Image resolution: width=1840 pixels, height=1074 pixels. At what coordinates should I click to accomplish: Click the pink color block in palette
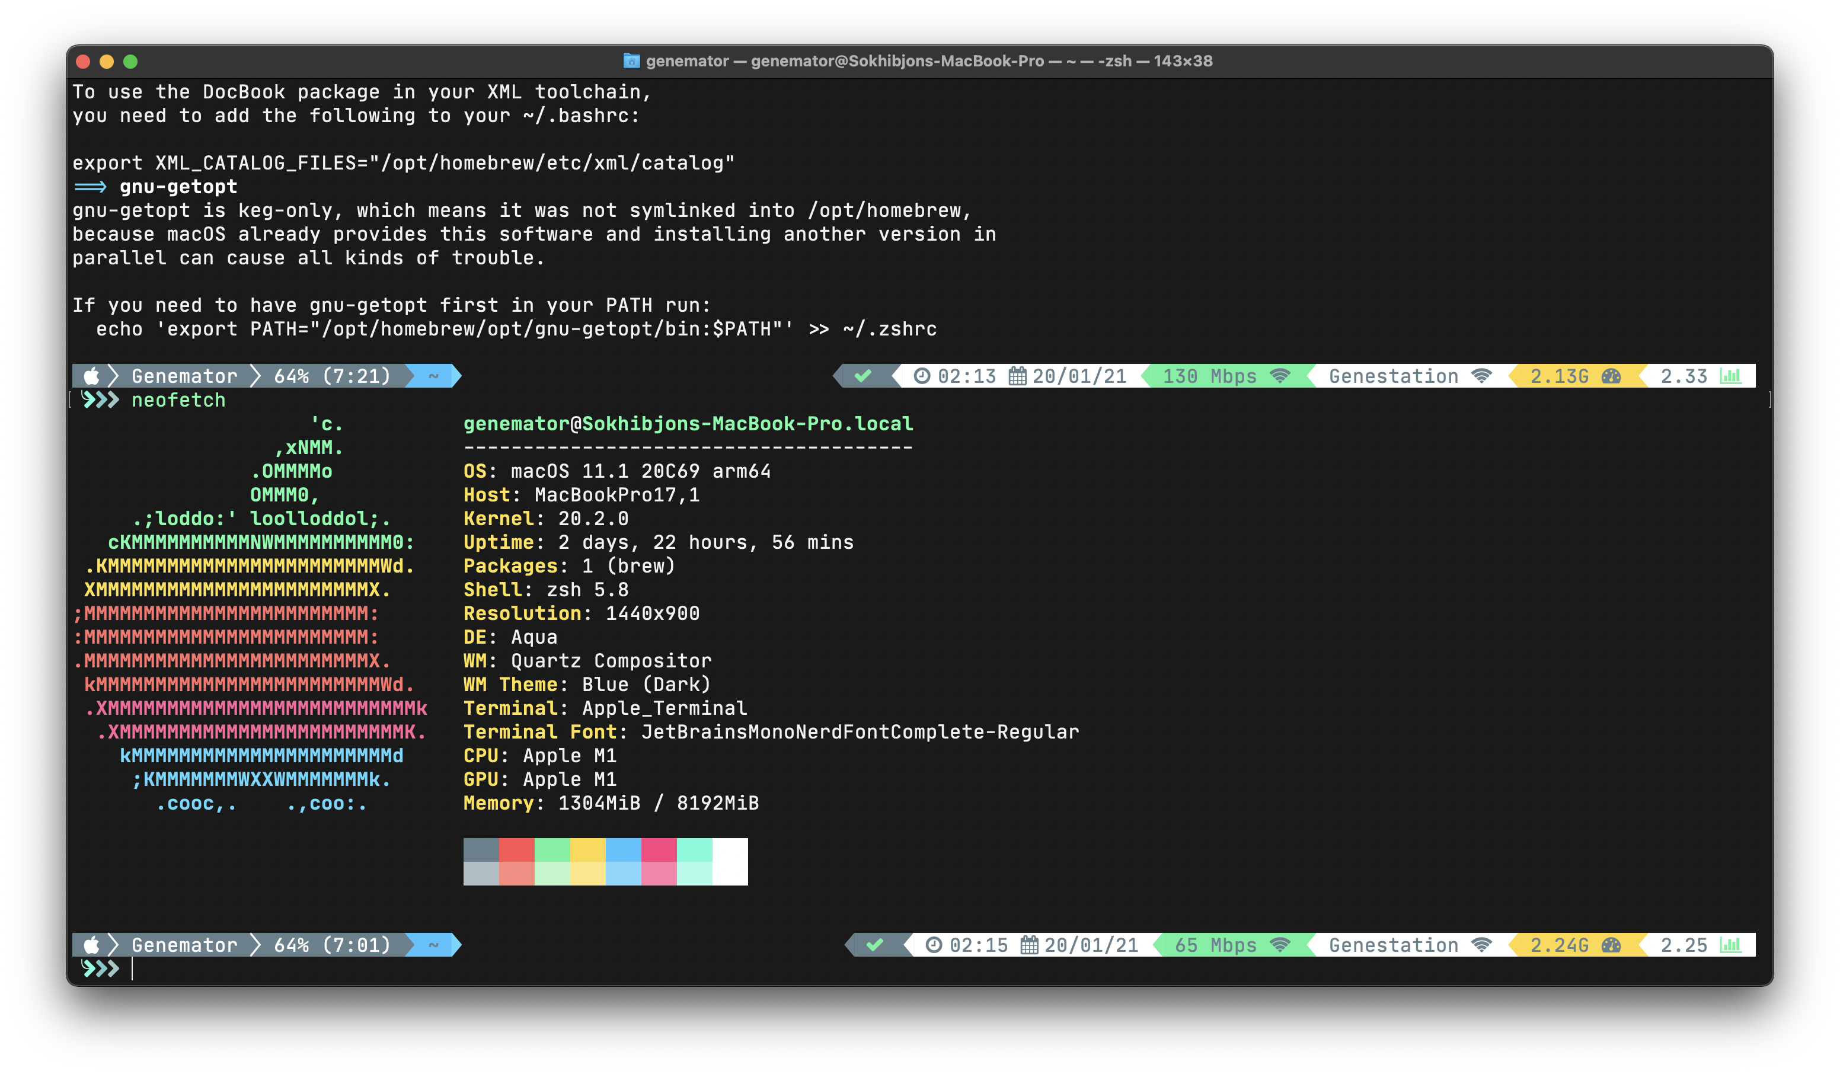pos(659,851)
